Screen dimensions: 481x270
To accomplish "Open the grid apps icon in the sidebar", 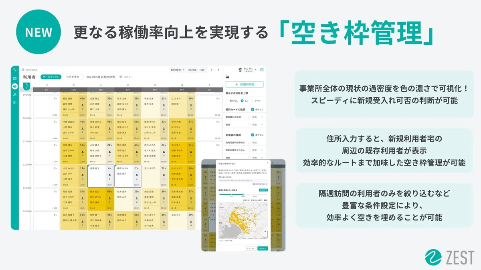I will (15, 103).
